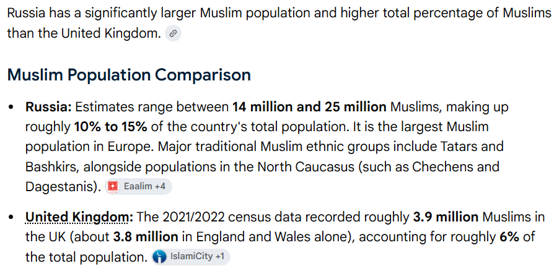Open the "Eaalim +4" sources chip label
554x279 pixels.
click(x=144, y=186)
